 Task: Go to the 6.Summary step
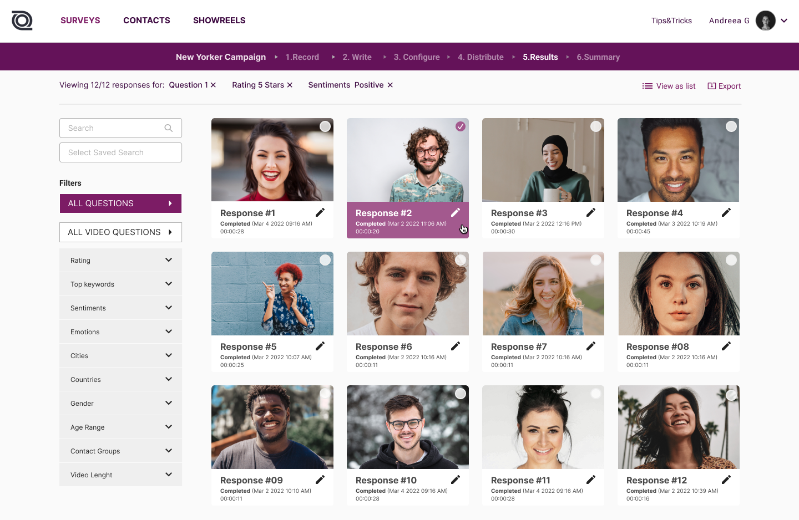[598, 57]
